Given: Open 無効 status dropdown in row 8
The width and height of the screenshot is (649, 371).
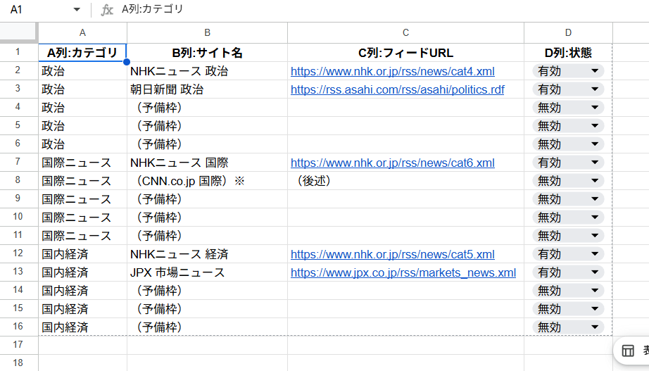Looking at the screenshot, I should click(x=595, y=181).
